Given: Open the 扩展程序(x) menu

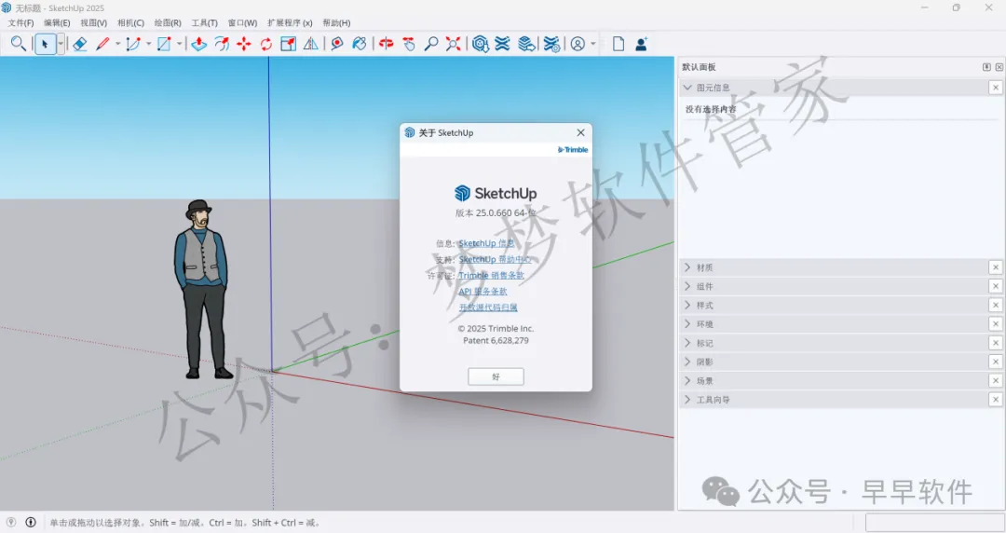Looking at the screenshot, I should [290, 22].
